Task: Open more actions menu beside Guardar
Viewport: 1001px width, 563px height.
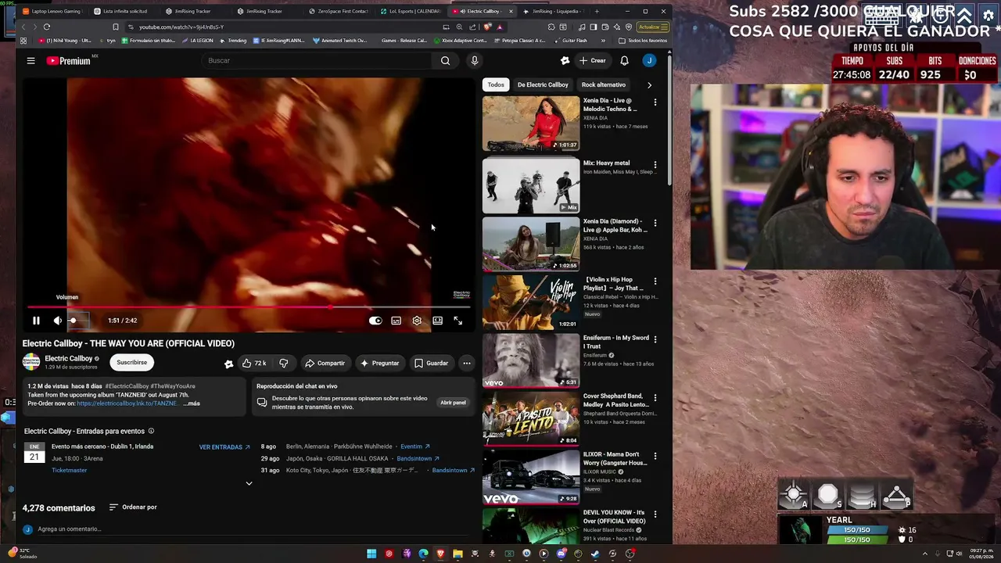Action: [467, 363]
